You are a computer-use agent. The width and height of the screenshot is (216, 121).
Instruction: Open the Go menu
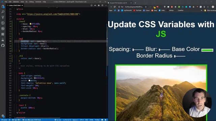coord(26,2)
